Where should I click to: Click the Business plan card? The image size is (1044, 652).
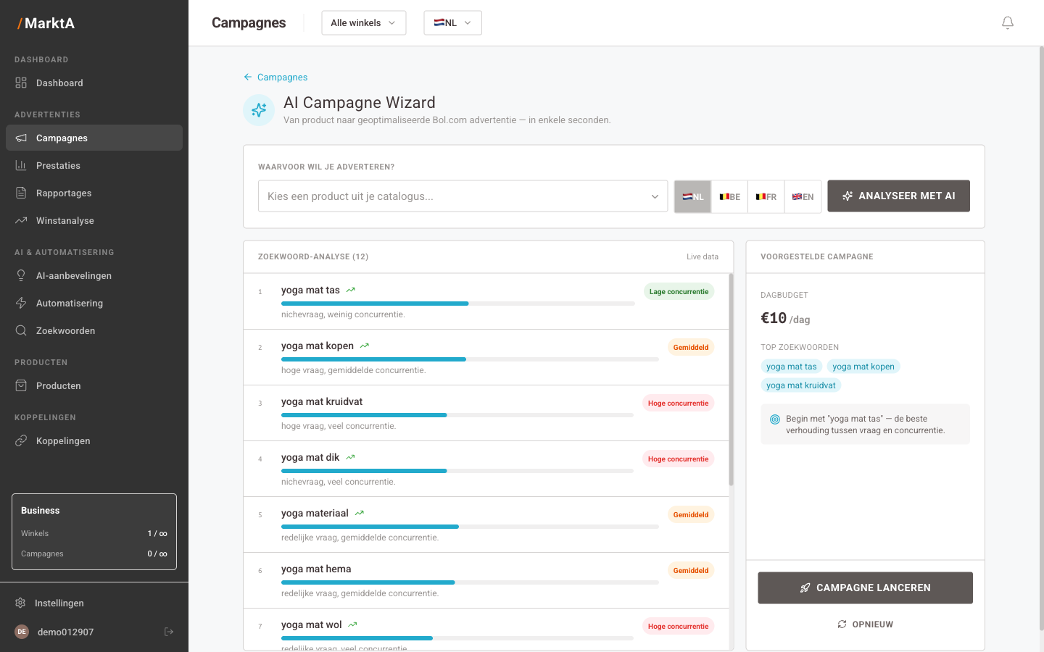tap(94, 532)
